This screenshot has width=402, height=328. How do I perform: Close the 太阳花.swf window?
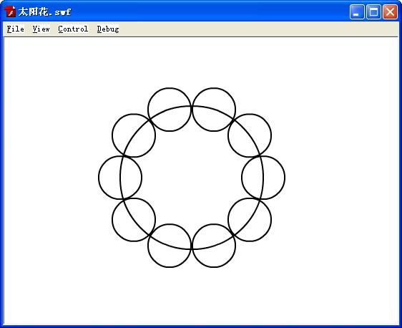tap(390, 11)
